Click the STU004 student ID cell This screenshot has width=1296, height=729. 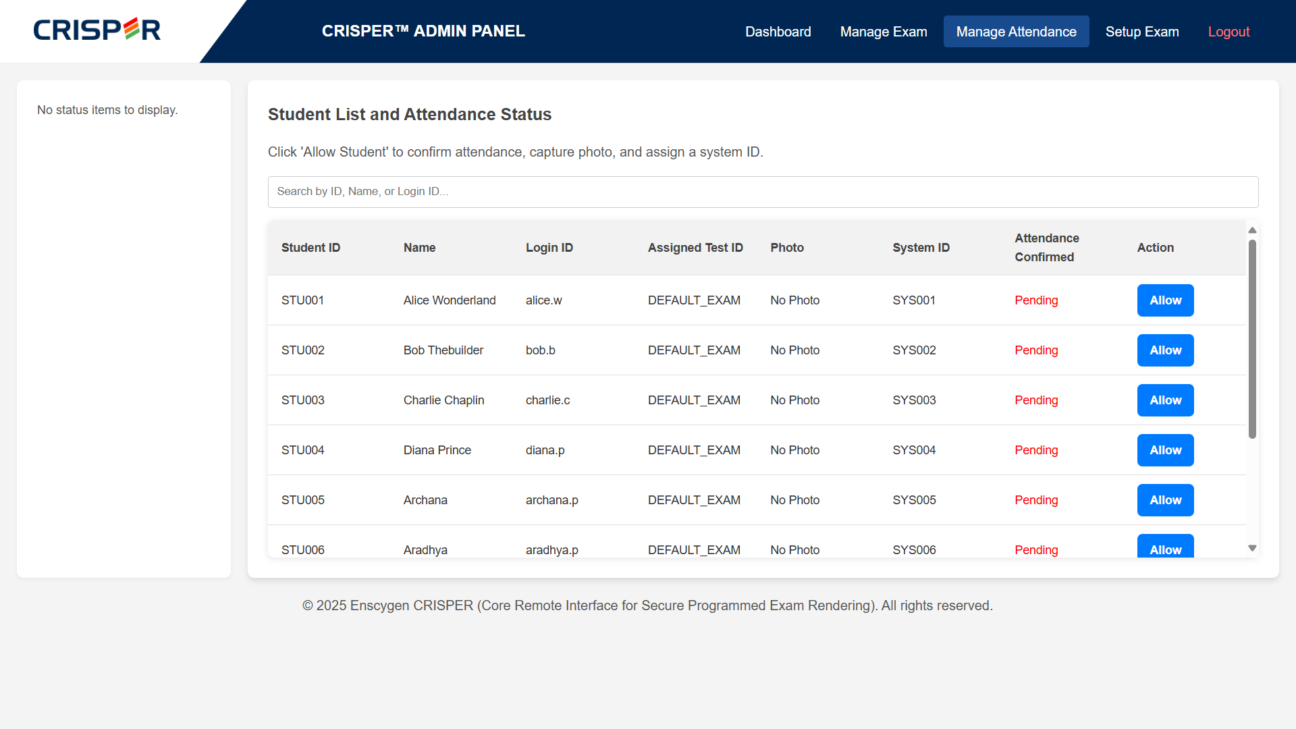[x=302, y=450]
